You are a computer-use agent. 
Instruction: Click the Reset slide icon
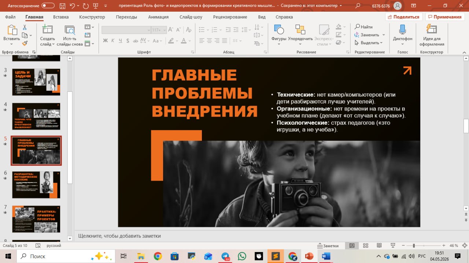coord(88,35)
